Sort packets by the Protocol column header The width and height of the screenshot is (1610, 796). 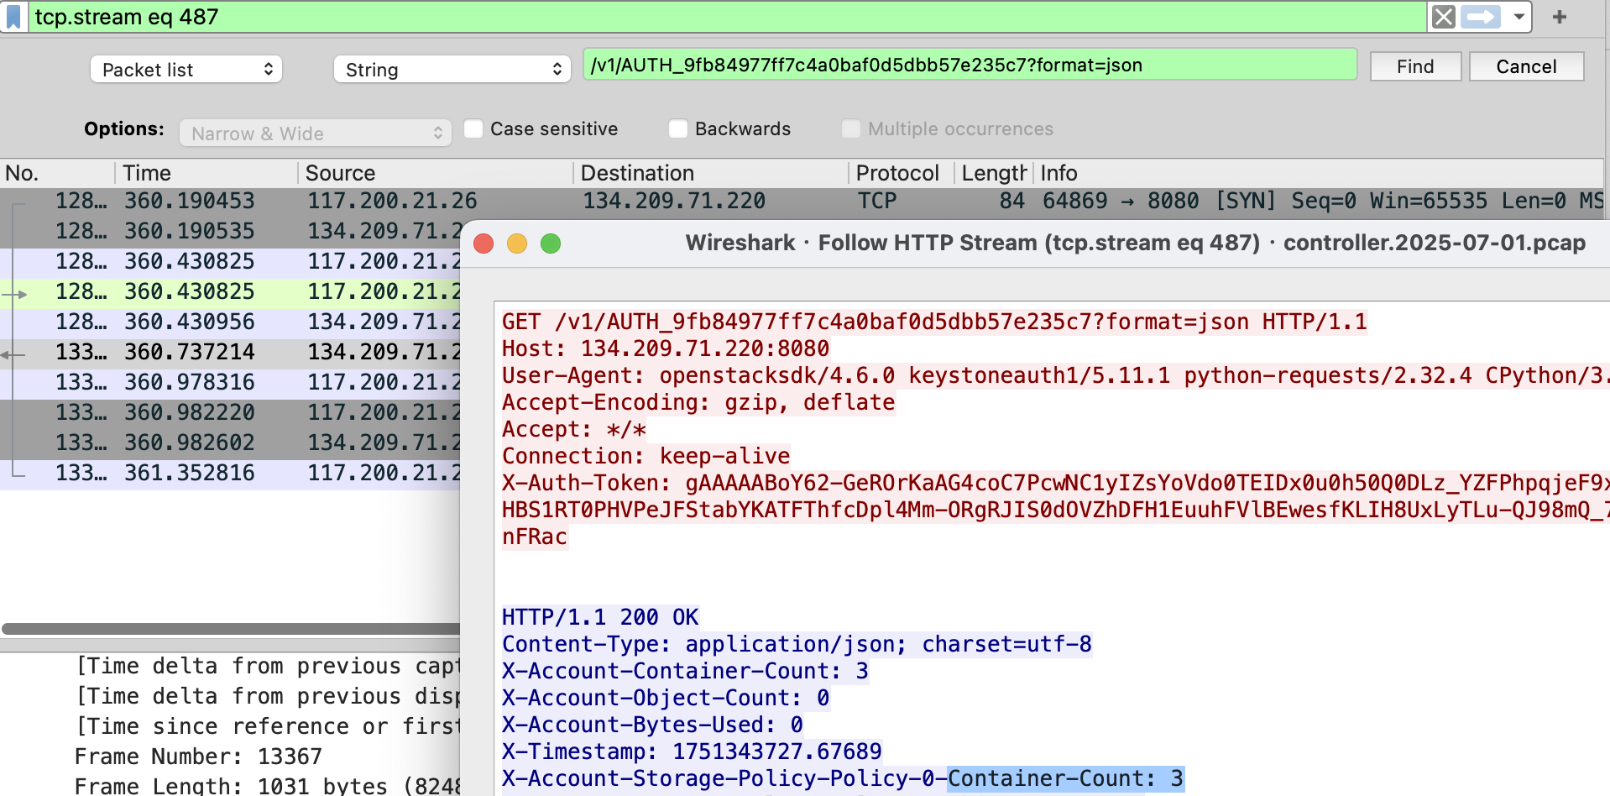902,173
